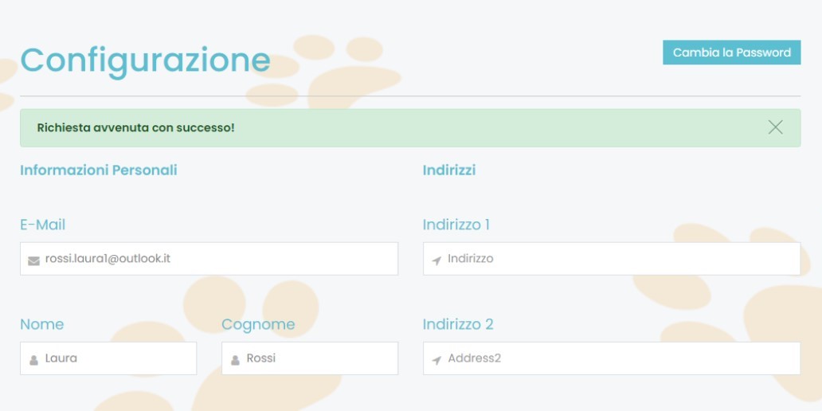Click the Indirizzo 1 label

(x=456, y=225)
